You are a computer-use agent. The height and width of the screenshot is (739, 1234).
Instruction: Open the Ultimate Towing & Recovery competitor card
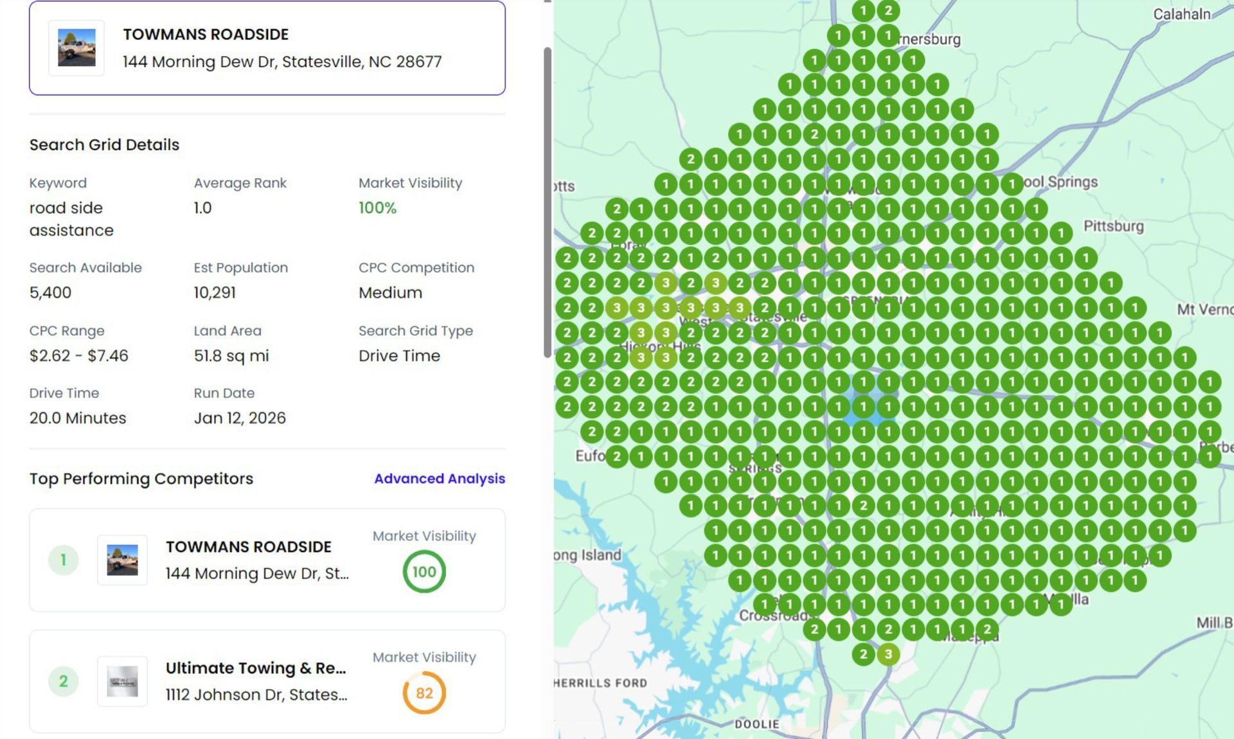pos(268,681)
